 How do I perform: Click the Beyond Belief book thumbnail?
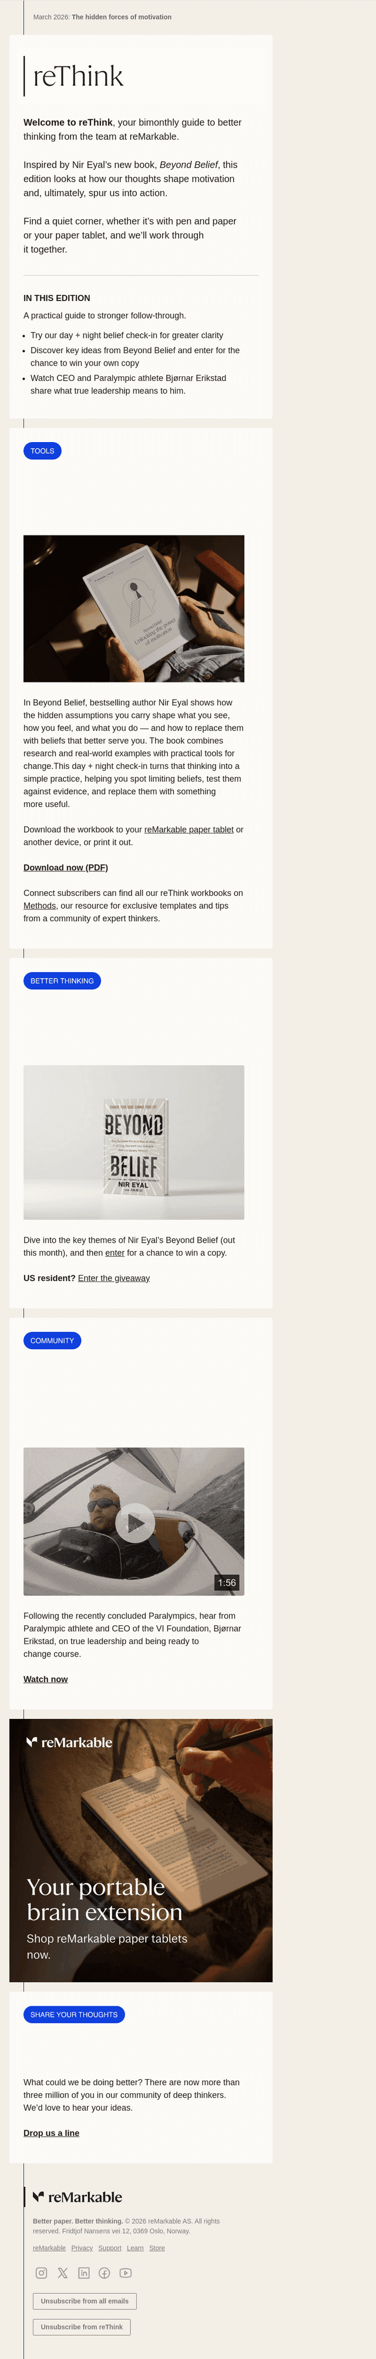(133, 1142)
